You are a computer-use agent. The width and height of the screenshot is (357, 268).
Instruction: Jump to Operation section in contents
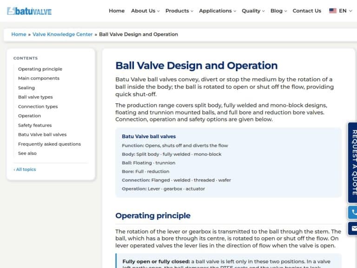[x=29, y=116]
